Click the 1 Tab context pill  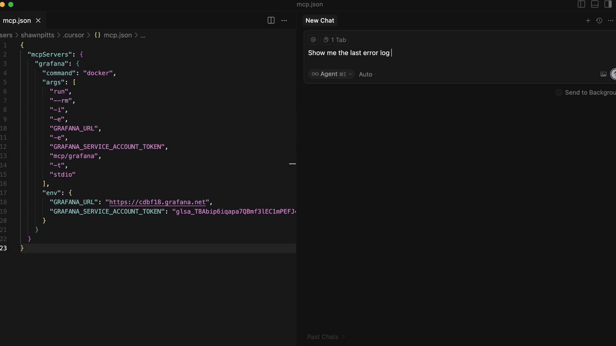tap(335, 40)
